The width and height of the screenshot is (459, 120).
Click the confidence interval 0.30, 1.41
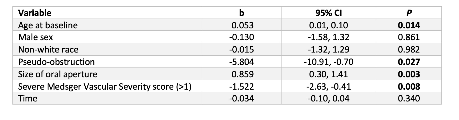click(x=328, y=74)
